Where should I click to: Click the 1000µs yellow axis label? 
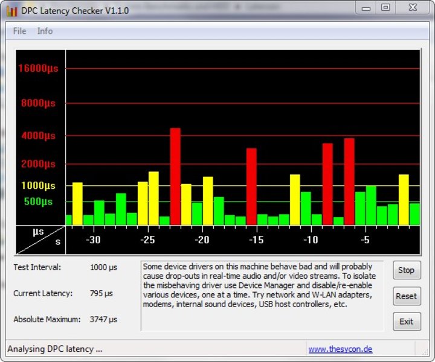tap(38, 186)
